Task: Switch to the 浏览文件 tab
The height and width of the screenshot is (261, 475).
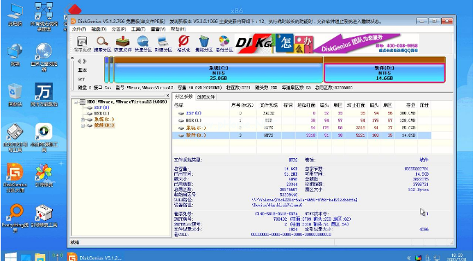Action: (x=206, y=97)
